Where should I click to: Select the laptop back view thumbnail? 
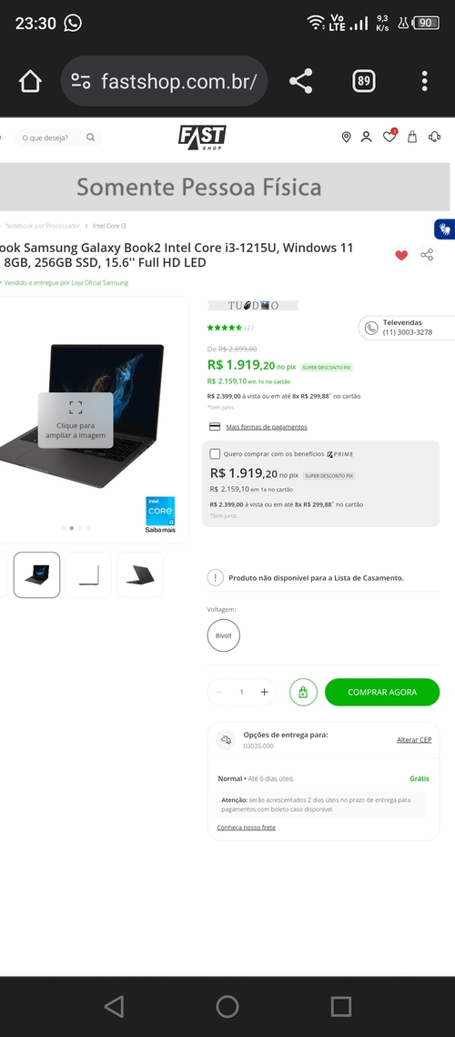click(x=140, y=574)
